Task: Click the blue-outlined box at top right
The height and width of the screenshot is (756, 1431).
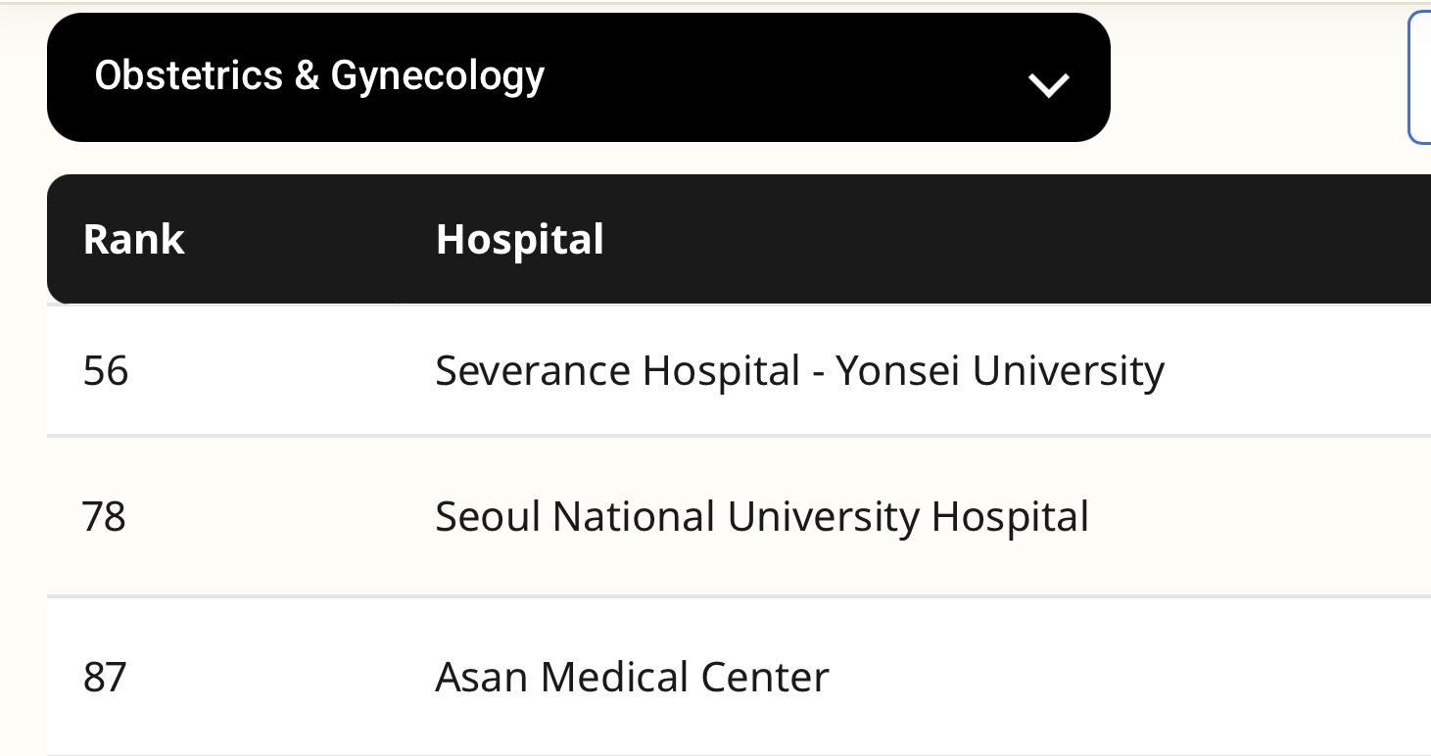Action: 1420,77
